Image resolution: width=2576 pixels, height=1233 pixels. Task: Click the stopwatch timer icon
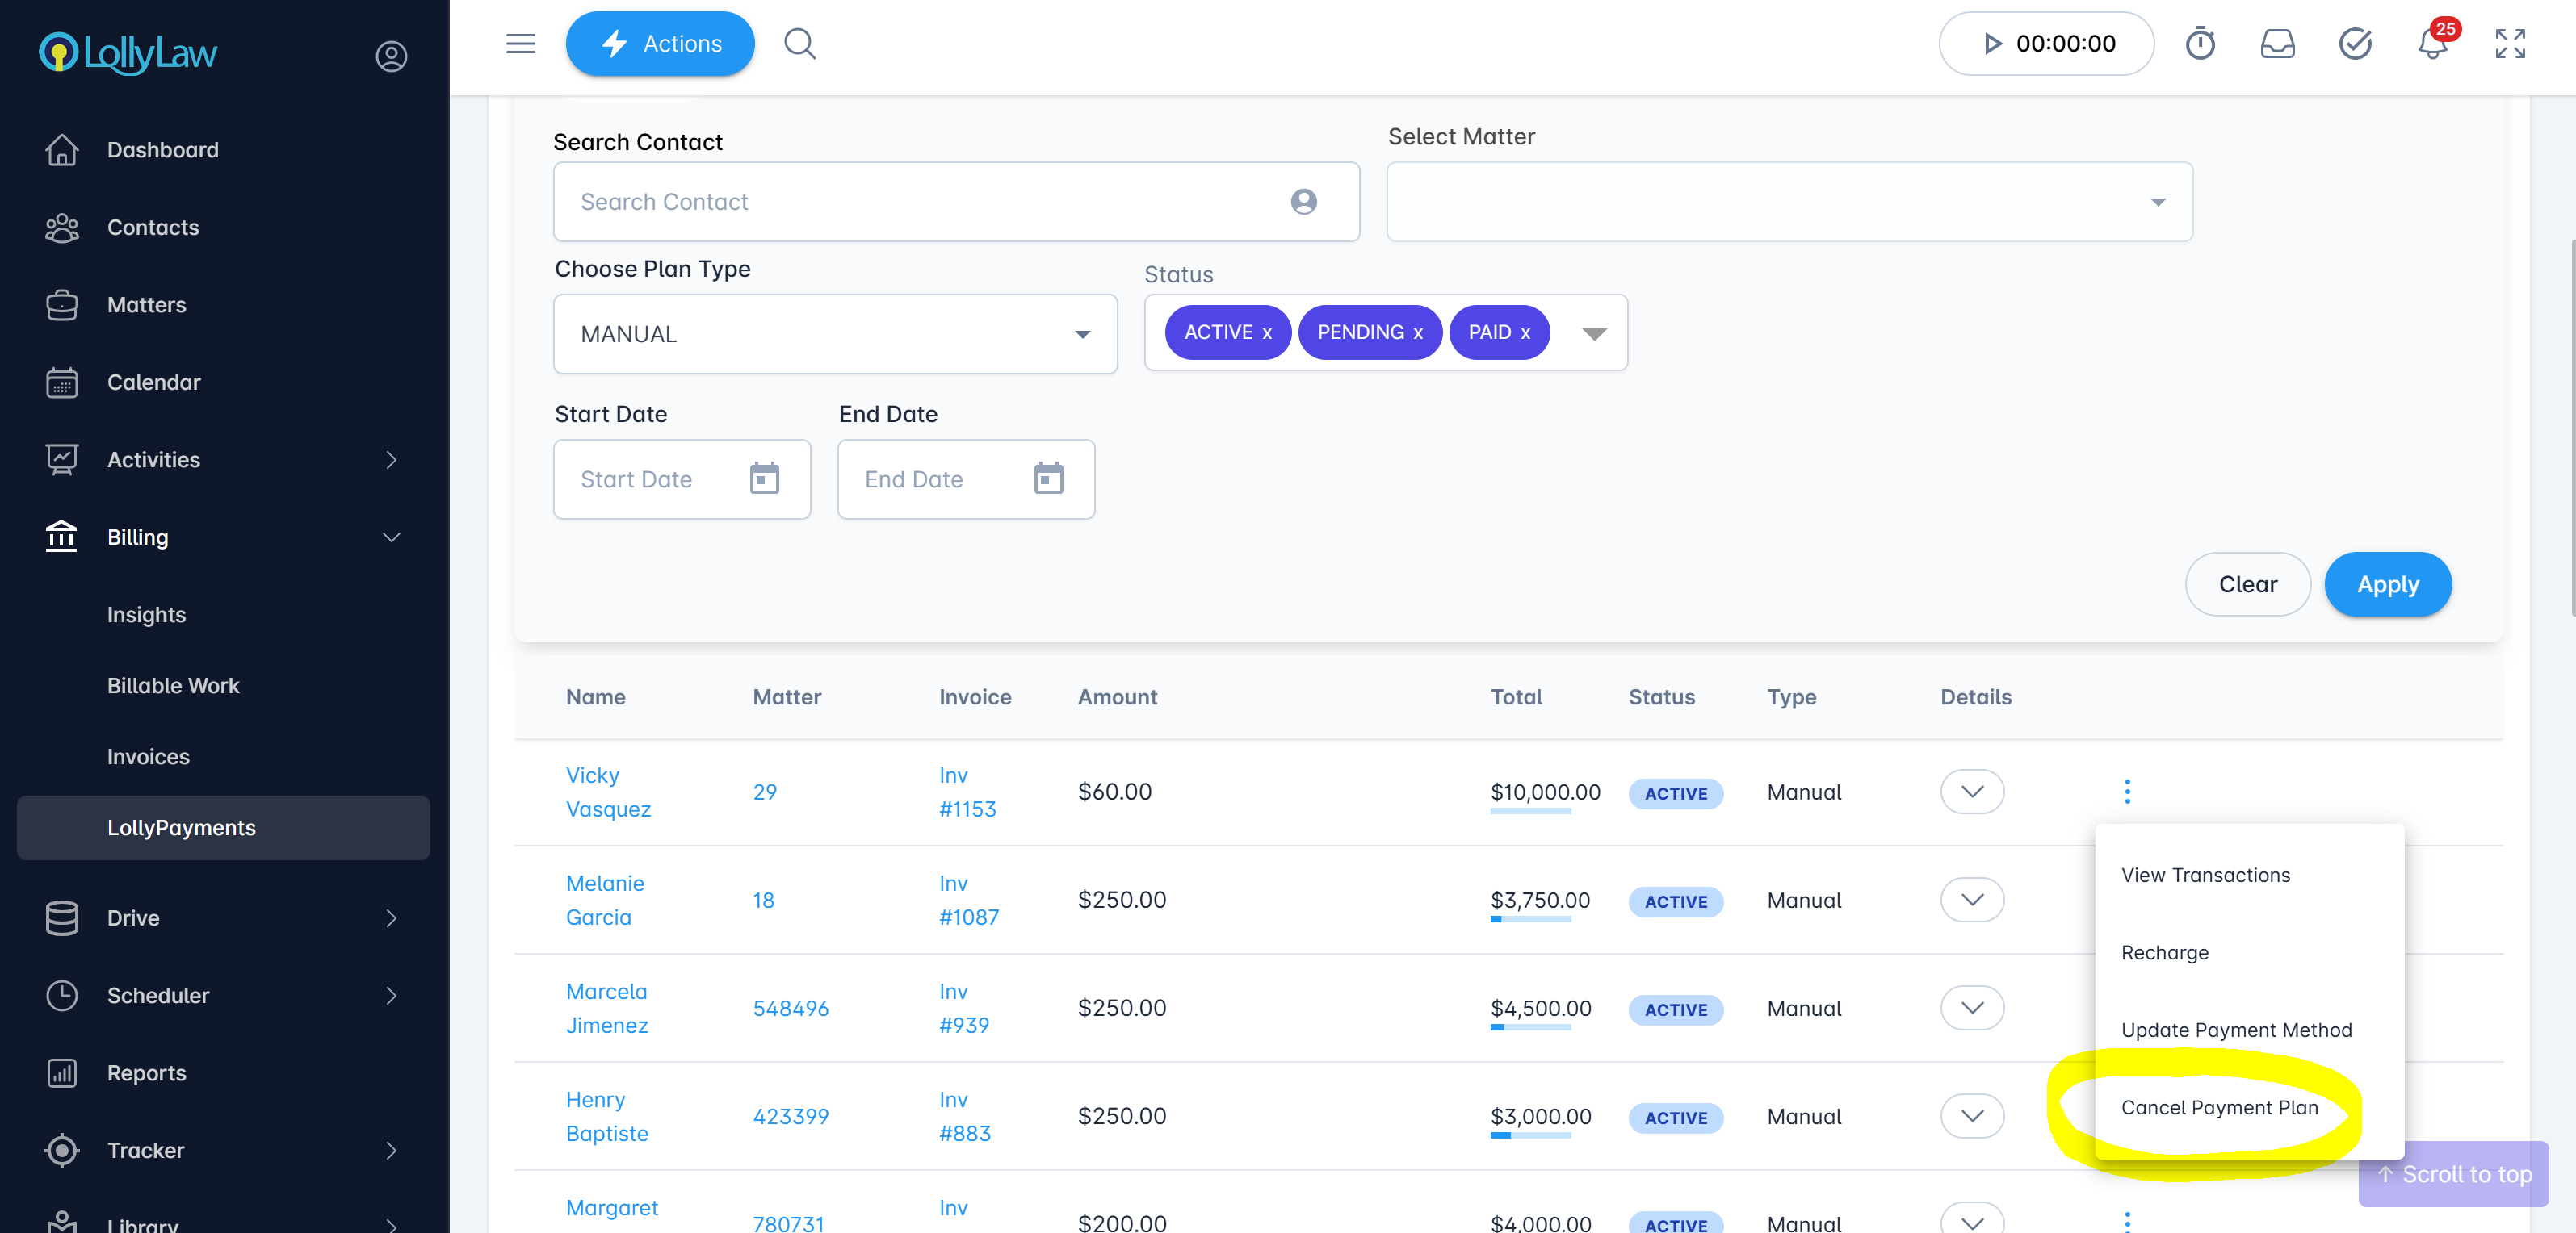(x=2199, y=44)
